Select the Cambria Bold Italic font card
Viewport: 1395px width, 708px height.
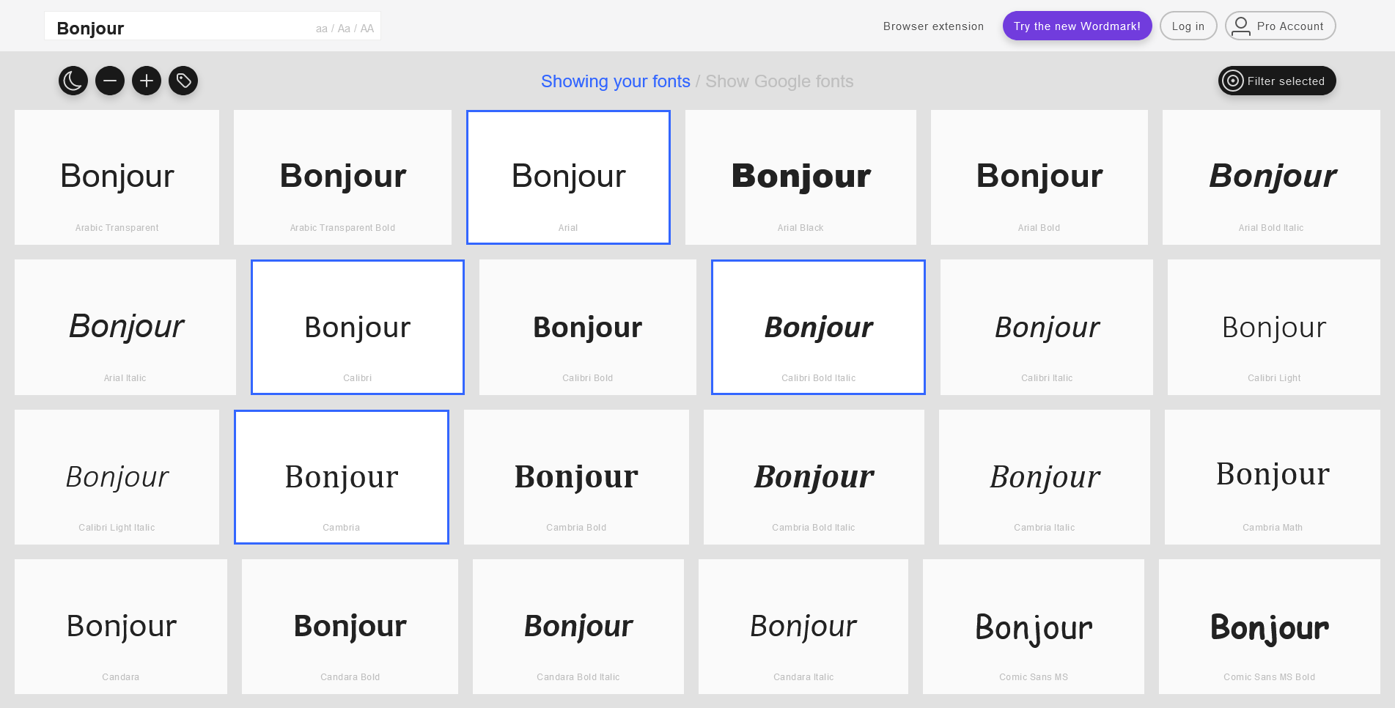[x=814, y=477]
